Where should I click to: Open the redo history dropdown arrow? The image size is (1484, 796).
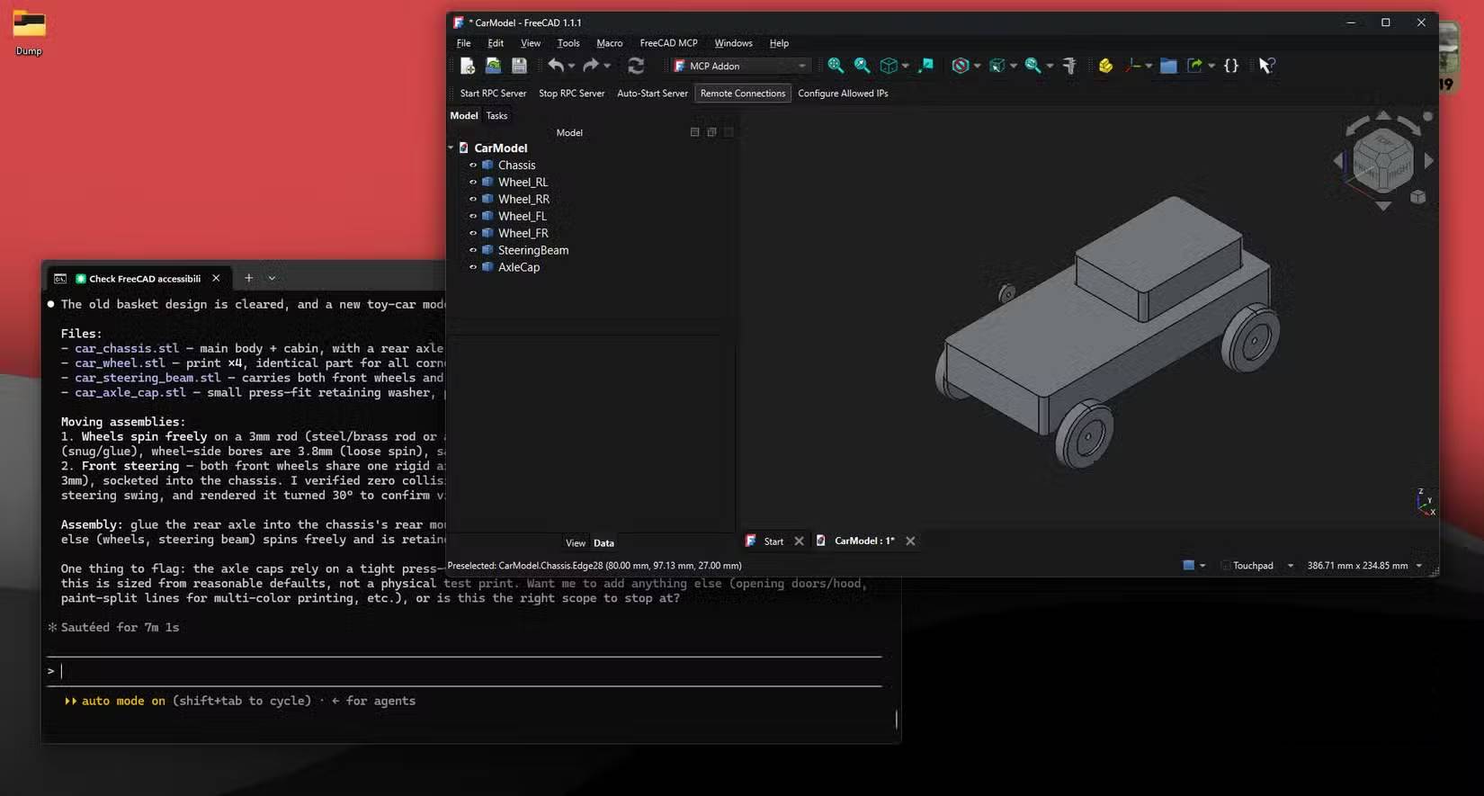tap(607, 66)
